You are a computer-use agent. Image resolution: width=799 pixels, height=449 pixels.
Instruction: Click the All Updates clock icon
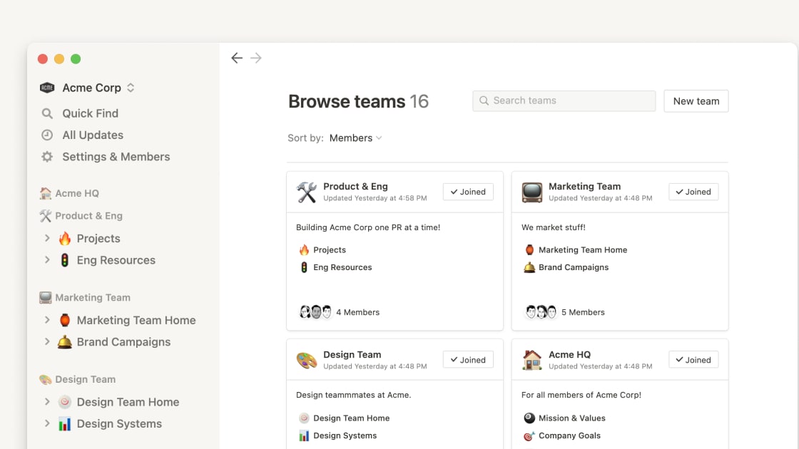point(47,135)
